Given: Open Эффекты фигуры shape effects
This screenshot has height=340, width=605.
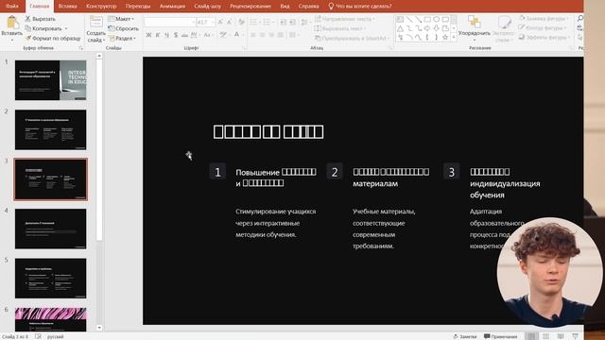Looking at the screenshot, I should tap(544, 38).
